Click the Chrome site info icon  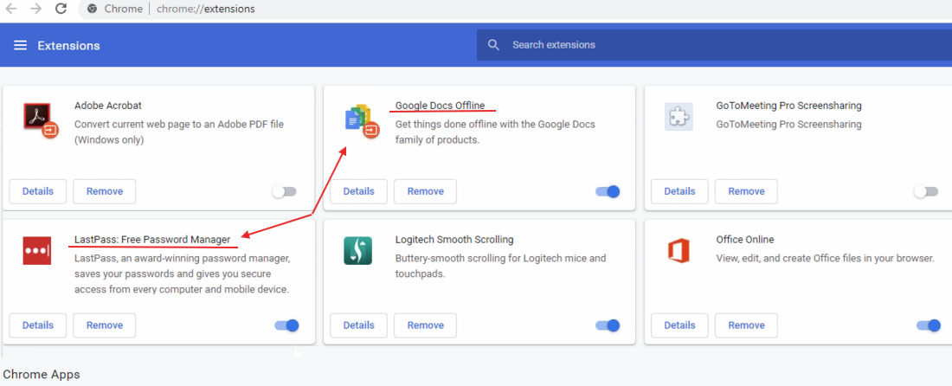click(x=93, y=10)
